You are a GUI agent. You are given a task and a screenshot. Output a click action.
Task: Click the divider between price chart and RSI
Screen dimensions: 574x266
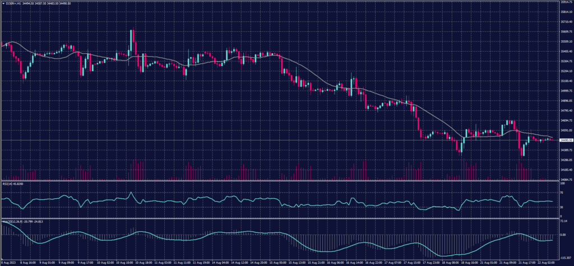[280, 180]
